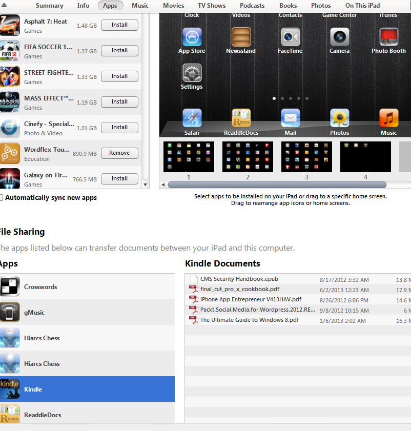Click the app list scroll-down arrow

coord(146,184)
